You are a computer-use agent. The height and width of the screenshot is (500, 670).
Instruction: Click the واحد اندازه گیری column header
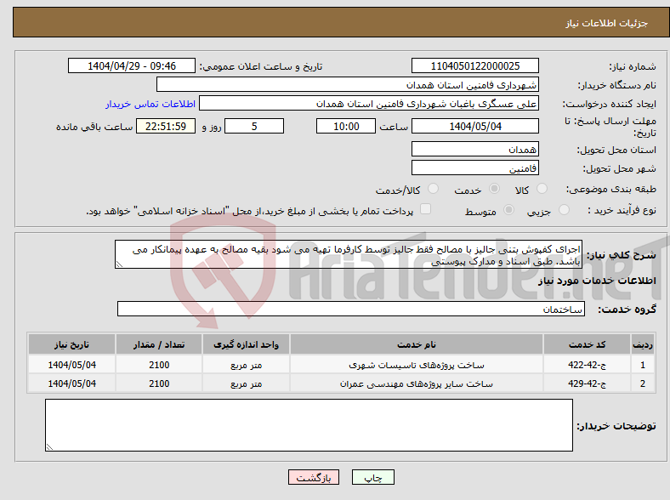coord(246,344)
